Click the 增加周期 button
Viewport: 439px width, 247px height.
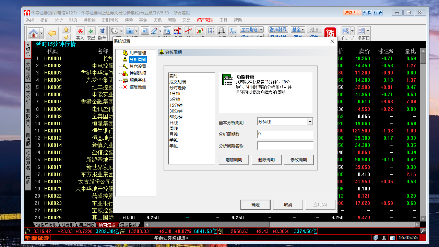tap(234, 160)
